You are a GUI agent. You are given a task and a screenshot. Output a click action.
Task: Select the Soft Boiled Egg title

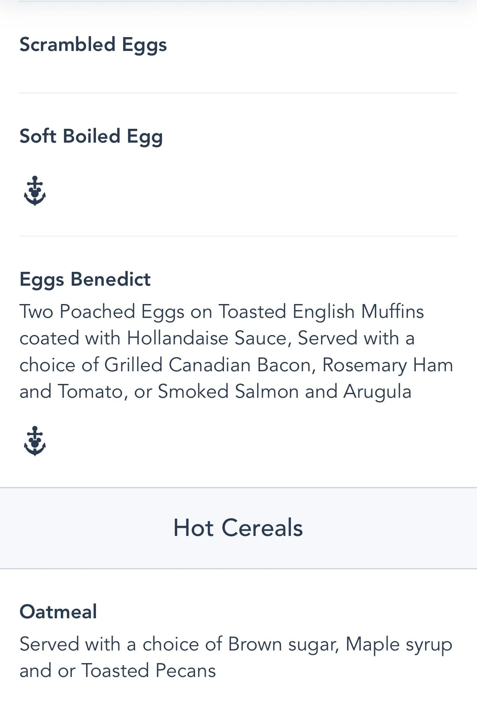coord(91,137)
